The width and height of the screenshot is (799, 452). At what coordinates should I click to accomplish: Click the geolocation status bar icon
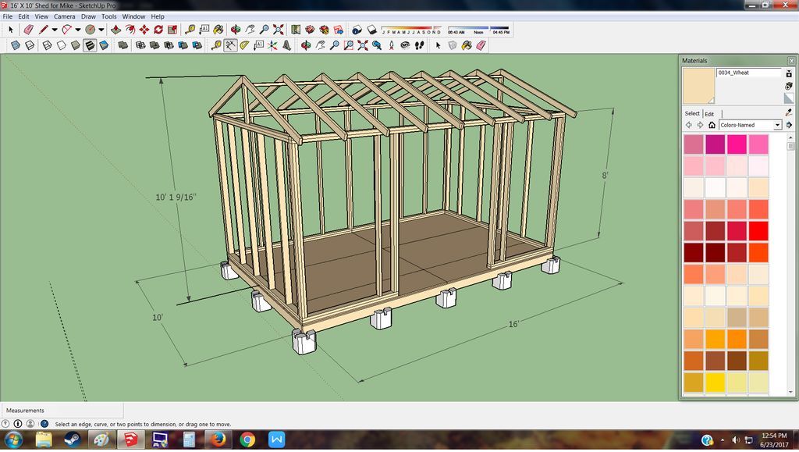point(5,423)
